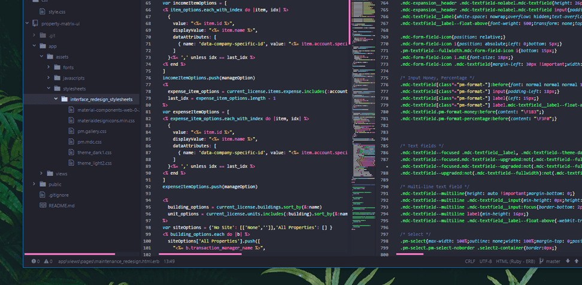Click the maintenance_redesign.html.erb file path
582x285 pixels.
point(110,261)
